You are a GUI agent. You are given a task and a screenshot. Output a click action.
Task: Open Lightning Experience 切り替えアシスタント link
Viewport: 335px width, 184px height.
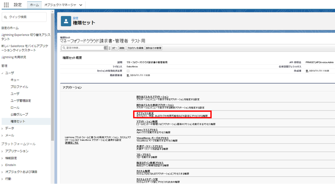(x=26, y=37)
